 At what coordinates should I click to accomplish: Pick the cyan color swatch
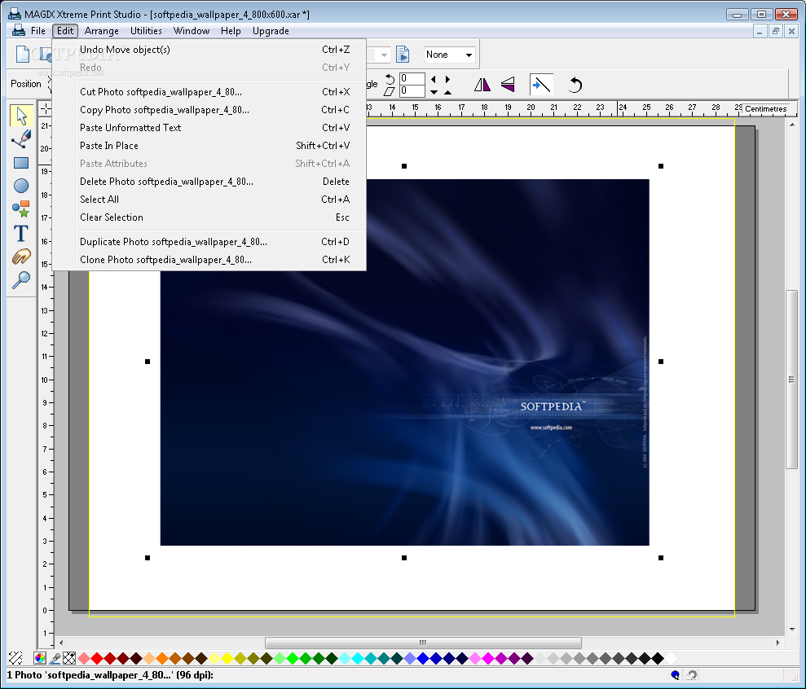point(358,658)
